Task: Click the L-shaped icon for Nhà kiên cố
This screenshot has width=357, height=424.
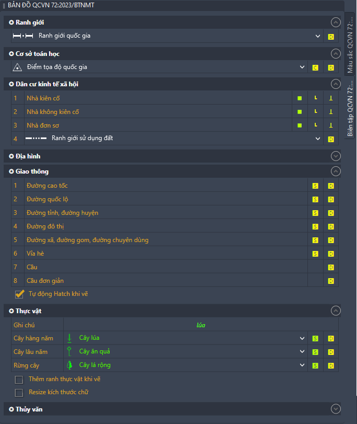Action: click(x=315, y=98)
